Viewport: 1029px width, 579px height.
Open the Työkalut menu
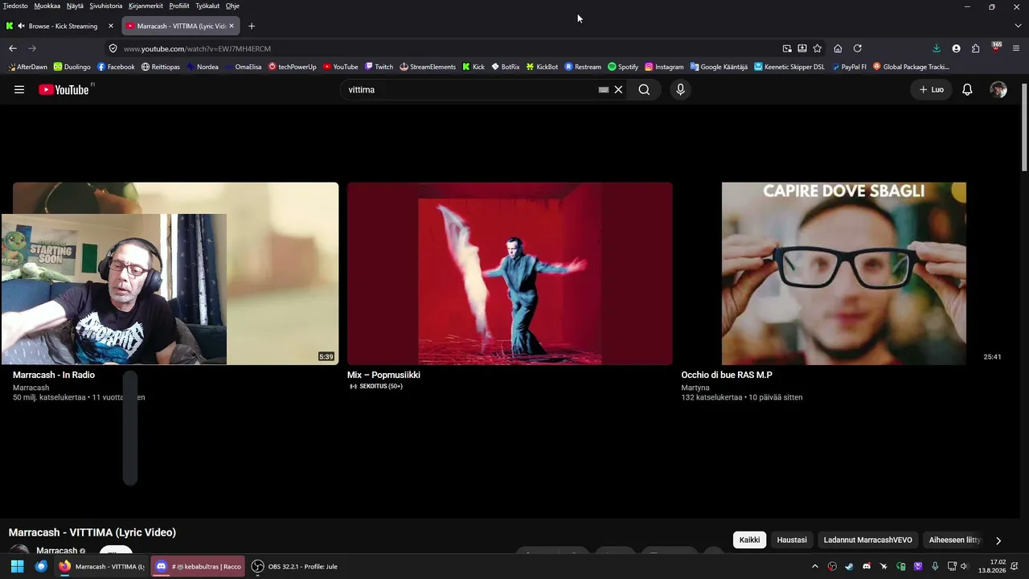[x=207, y=6]
